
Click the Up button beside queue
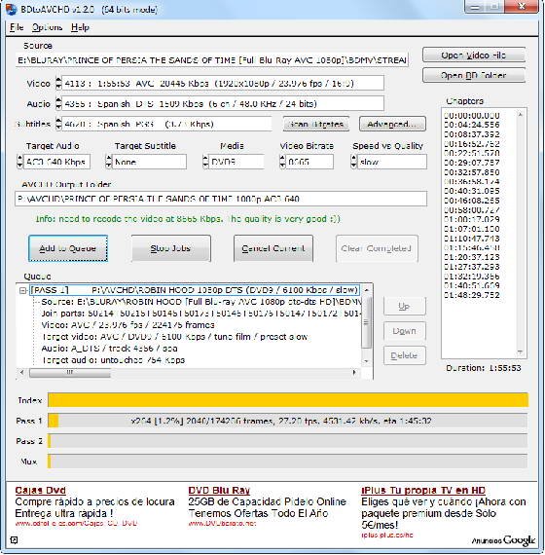click(405, 307)
